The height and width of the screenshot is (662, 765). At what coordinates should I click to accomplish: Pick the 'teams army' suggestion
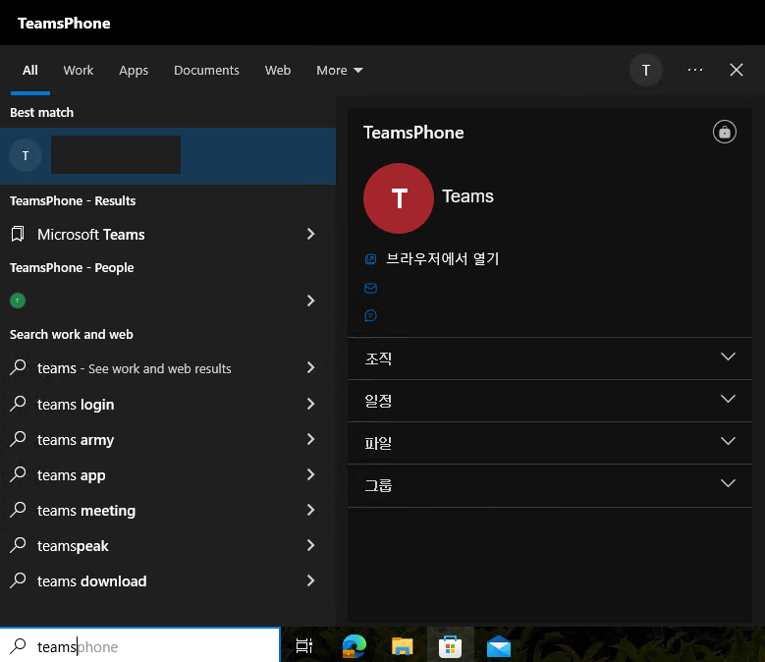coord(168,440)
